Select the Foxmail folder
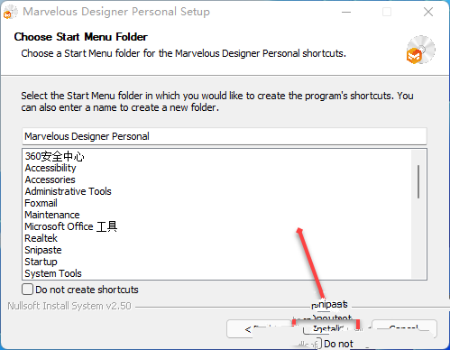Viewport: 450px width, 350px height. click(41, 203)
